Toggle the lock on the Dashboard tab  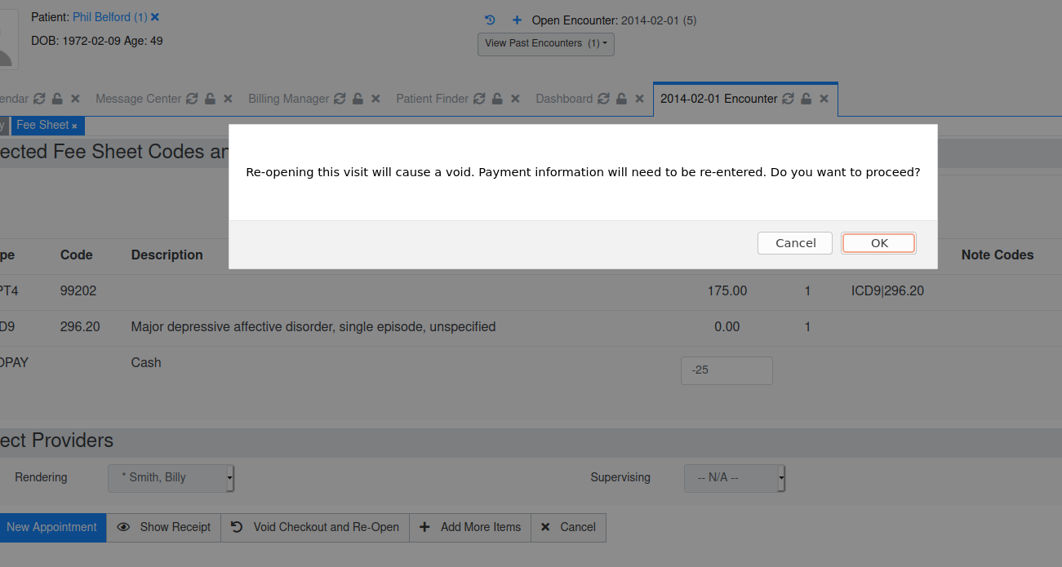(x=621, y=98)
